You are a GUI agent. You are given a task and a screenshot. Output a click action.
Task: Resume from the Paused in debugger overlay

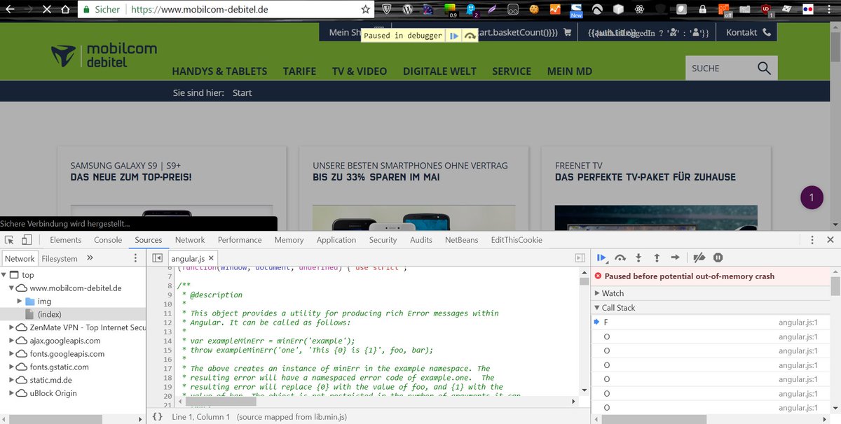point(454,36)
